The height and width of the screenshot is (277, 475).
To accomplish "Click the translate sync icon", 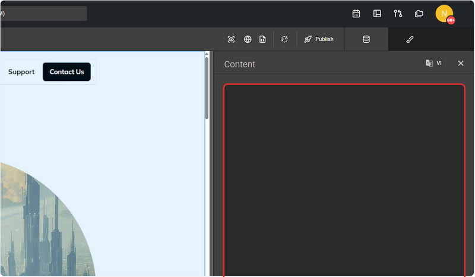I will point(284,39).
